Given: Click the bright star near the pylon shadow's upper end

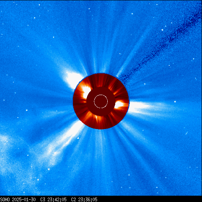Looking at the screenshot, I should tap(162, 30).
